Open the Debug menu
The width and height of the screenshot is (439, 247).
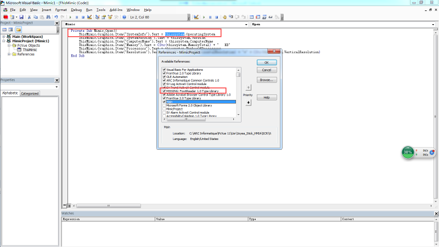tap(76, 10)
